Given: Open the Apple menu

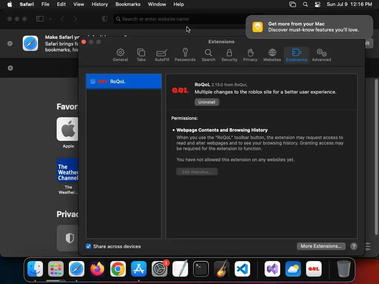Looking at the screenshot, I should [10, 4].
